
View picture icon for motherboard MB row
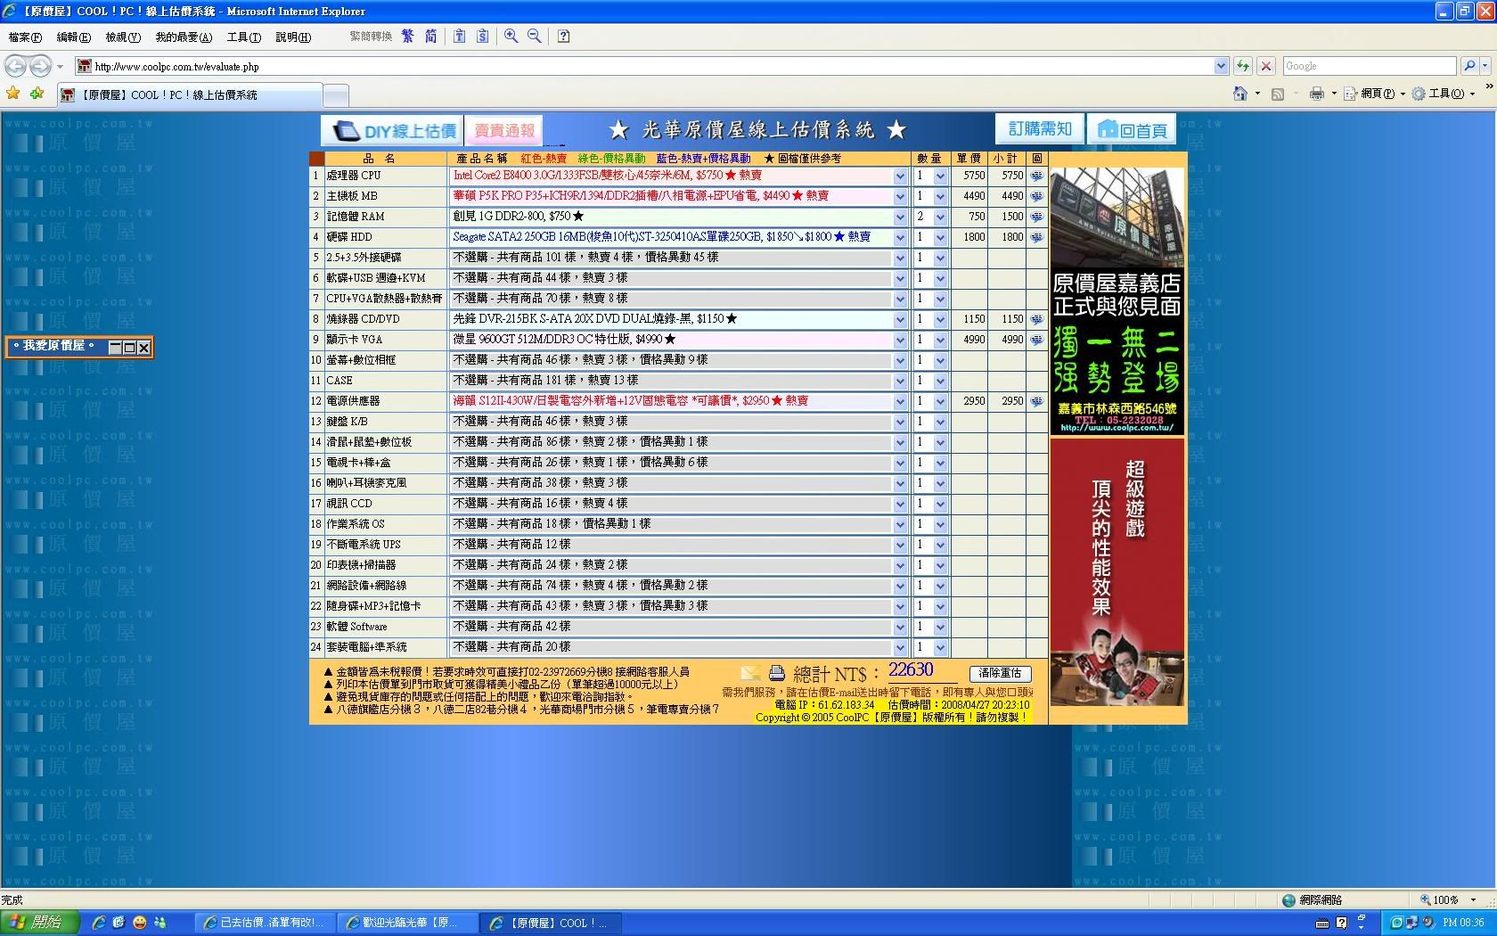1036,196
